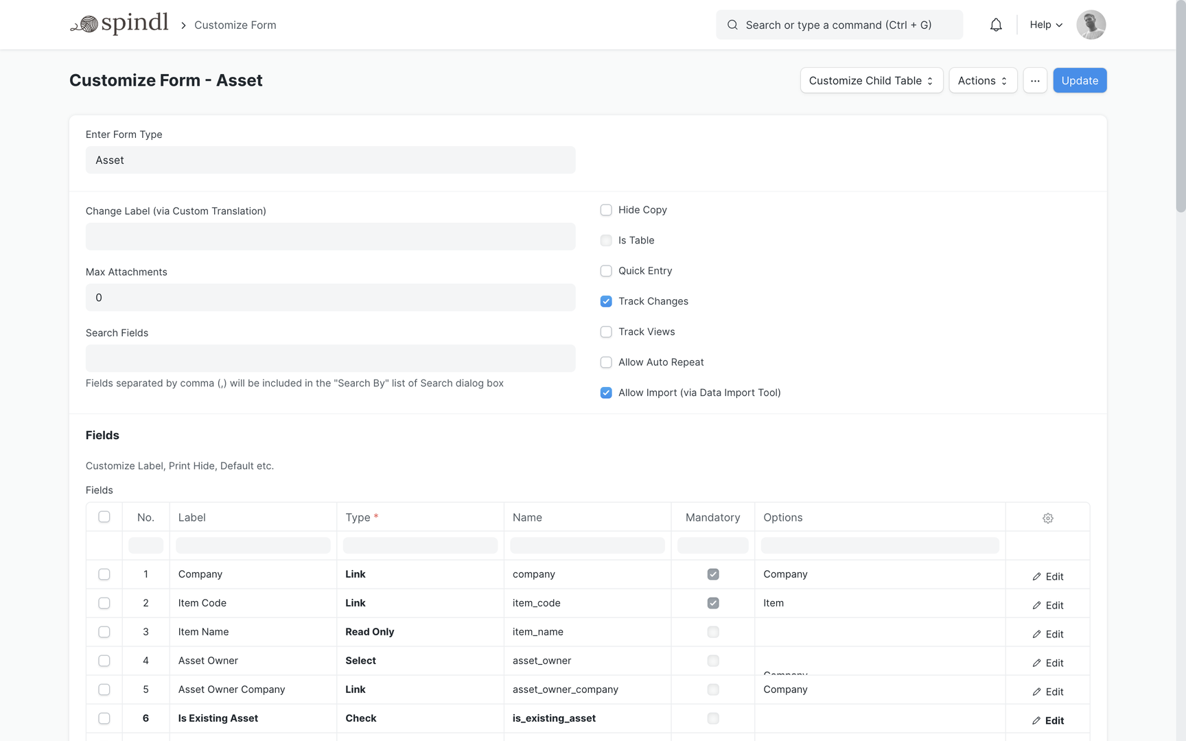Open the user avatar profile menu
Screen dimensions: 1186x741
[1091, 25]
